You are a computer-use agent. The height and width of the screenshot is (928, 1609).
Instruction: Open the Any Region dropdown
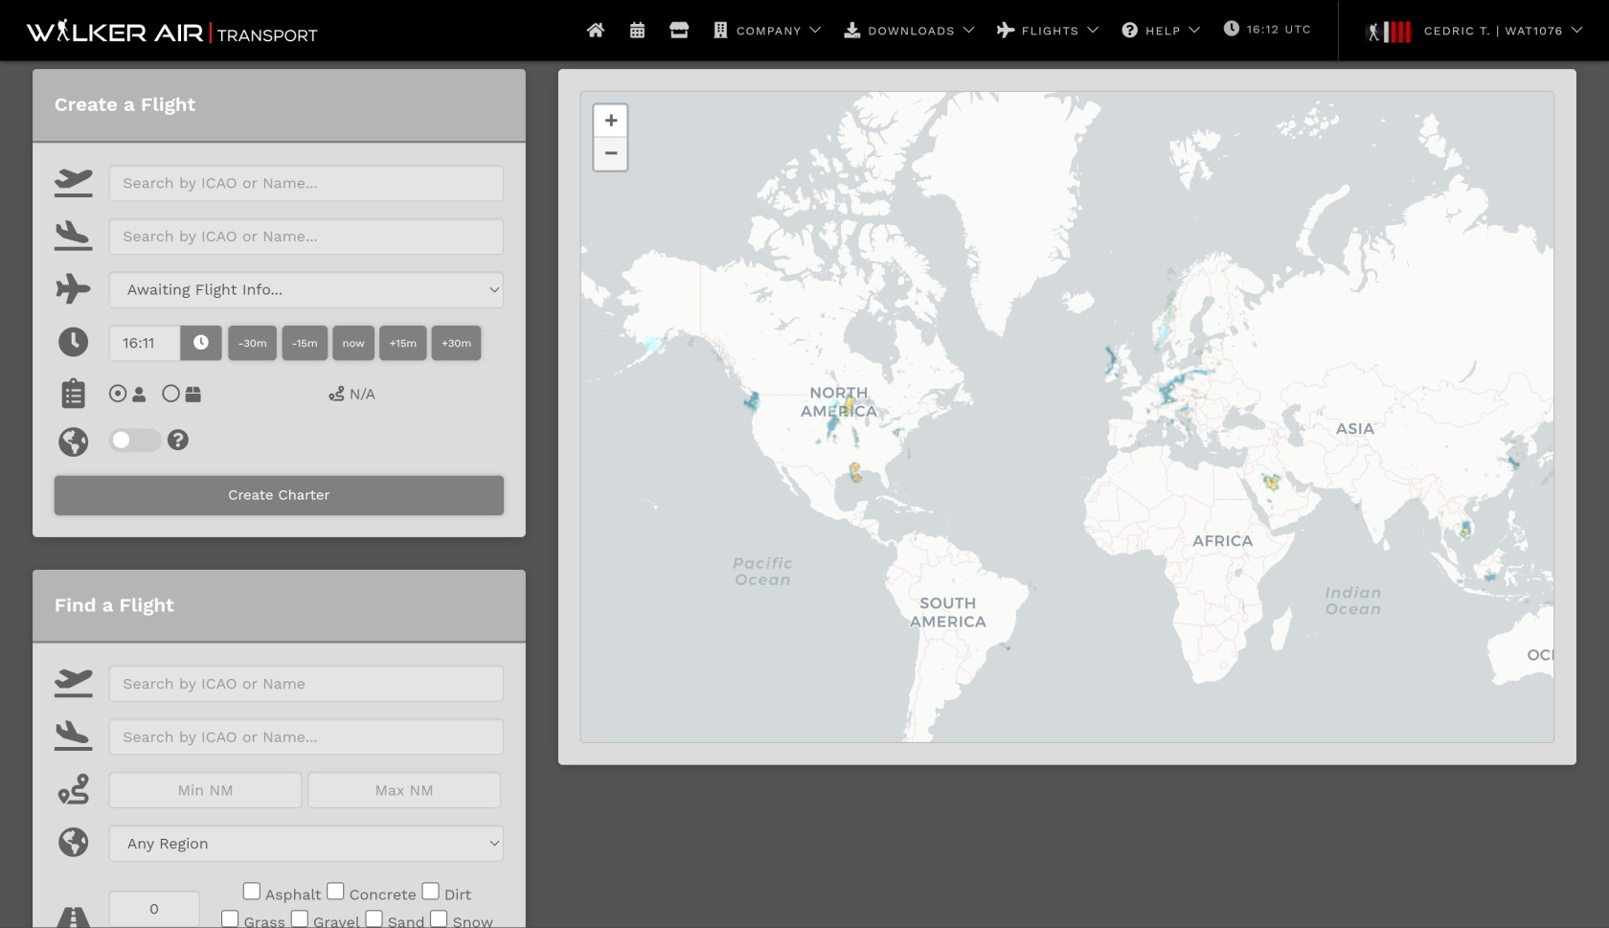pos(306,844)
